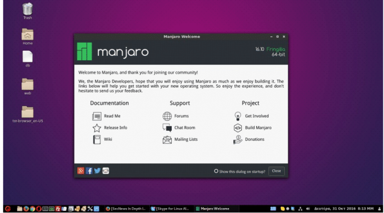Click the Get Involved lightbulb icon
The width and height of the screenshot is (384, 213).
[238, 116]
